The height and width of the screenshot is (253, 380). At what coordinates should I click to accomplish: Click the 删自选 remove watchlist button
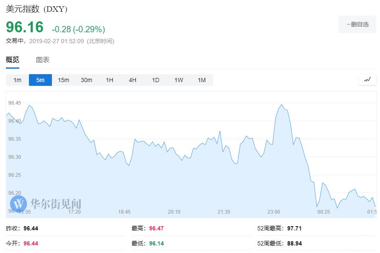pos(357,24)
